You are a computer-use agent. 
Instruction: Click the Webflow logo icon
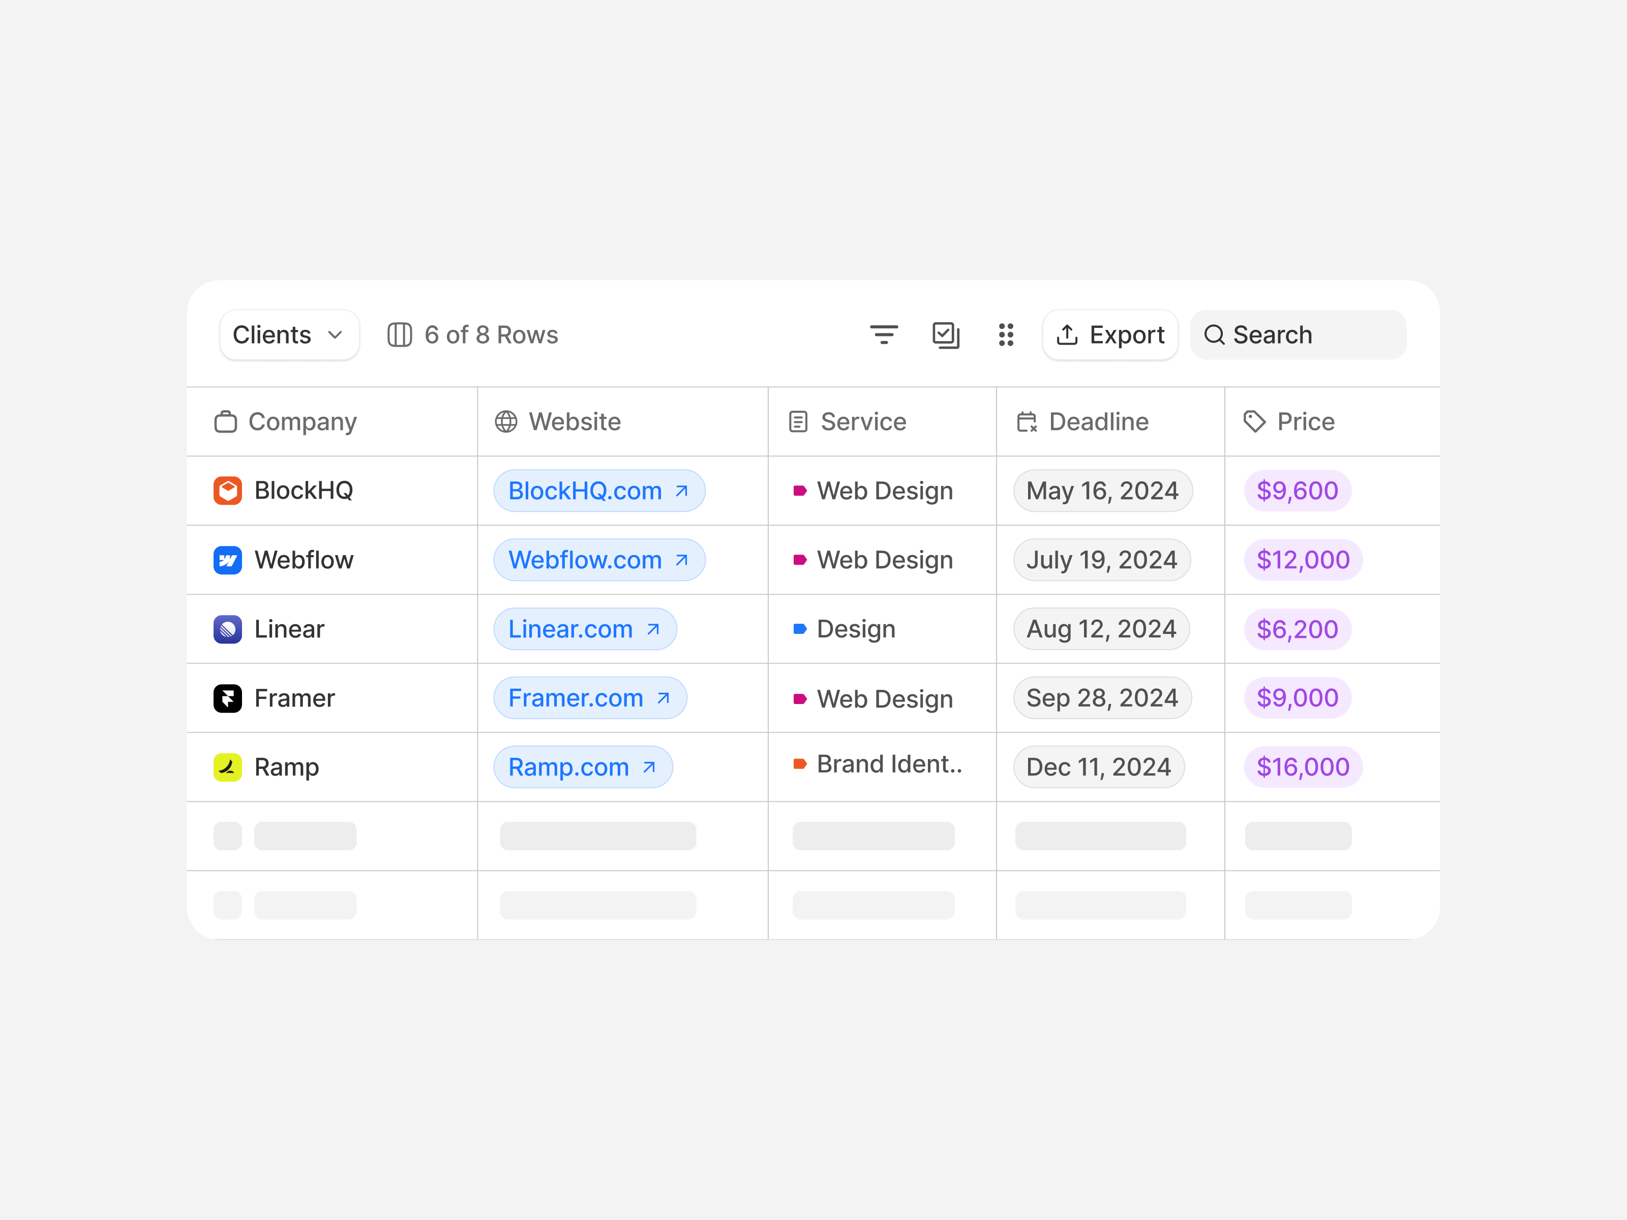(x=228, y=560)
